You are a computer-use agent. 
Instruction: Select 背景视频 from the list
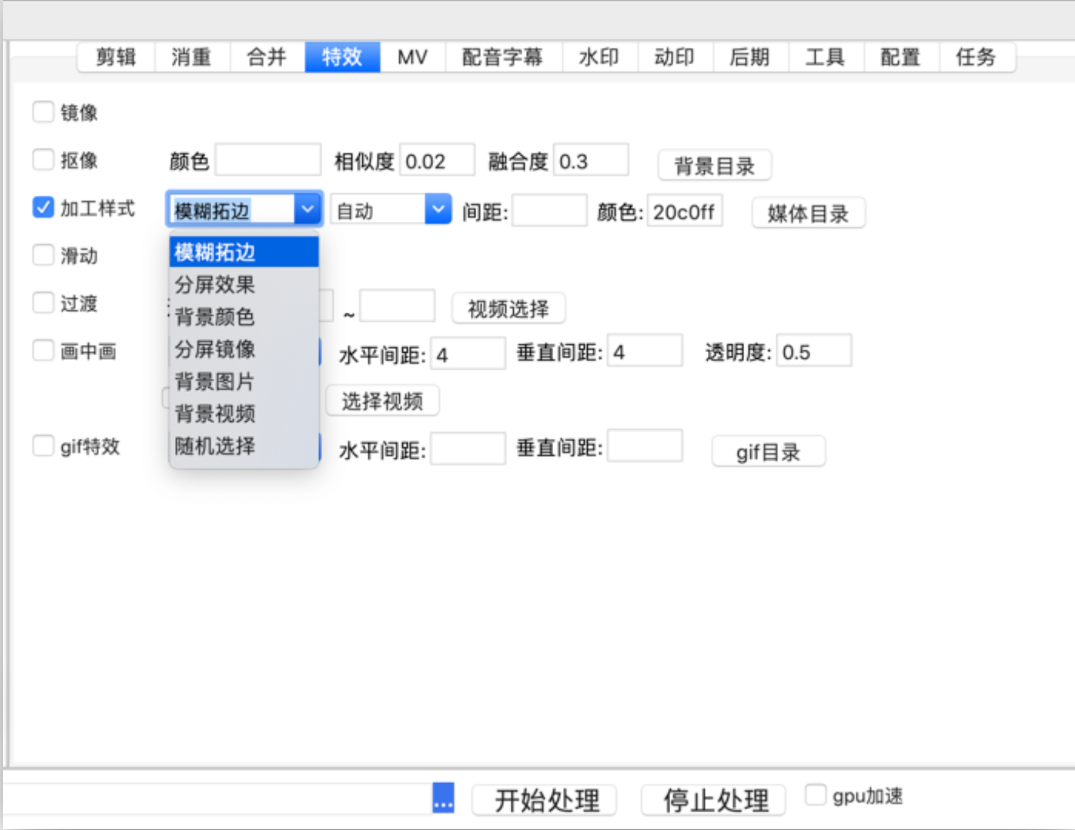click(244, 413)
